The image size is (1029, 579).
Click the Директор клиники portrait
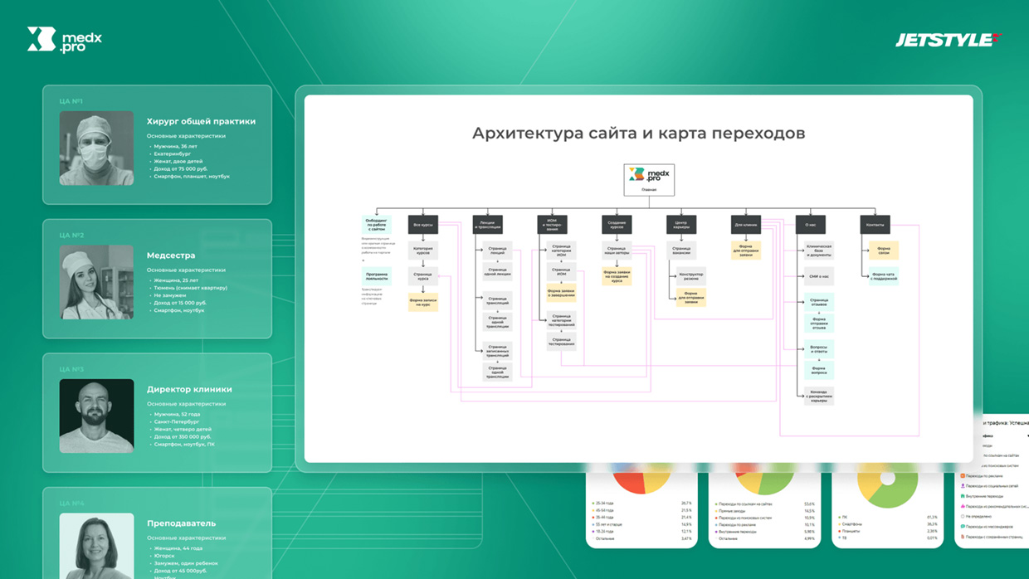tap(96, 416)
